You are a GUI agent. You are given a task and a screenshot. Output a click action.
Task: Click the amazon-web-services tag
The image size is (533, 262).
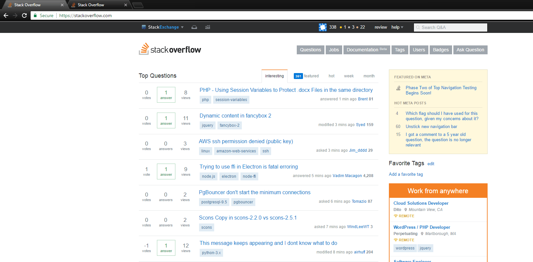pyautogui.click(x=236, y=151)
